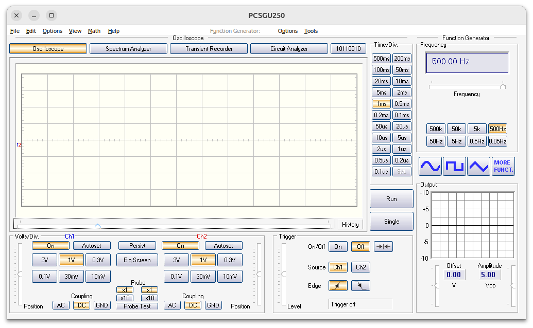Set Ch2 coupling to AC
The image size is (533, 328).
coord(172,305)
